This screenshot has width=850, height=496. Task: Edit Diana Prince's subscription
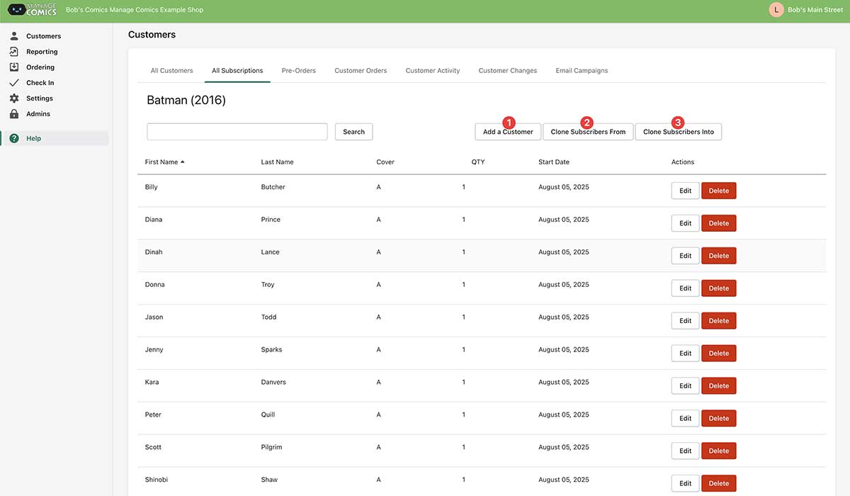685,223
